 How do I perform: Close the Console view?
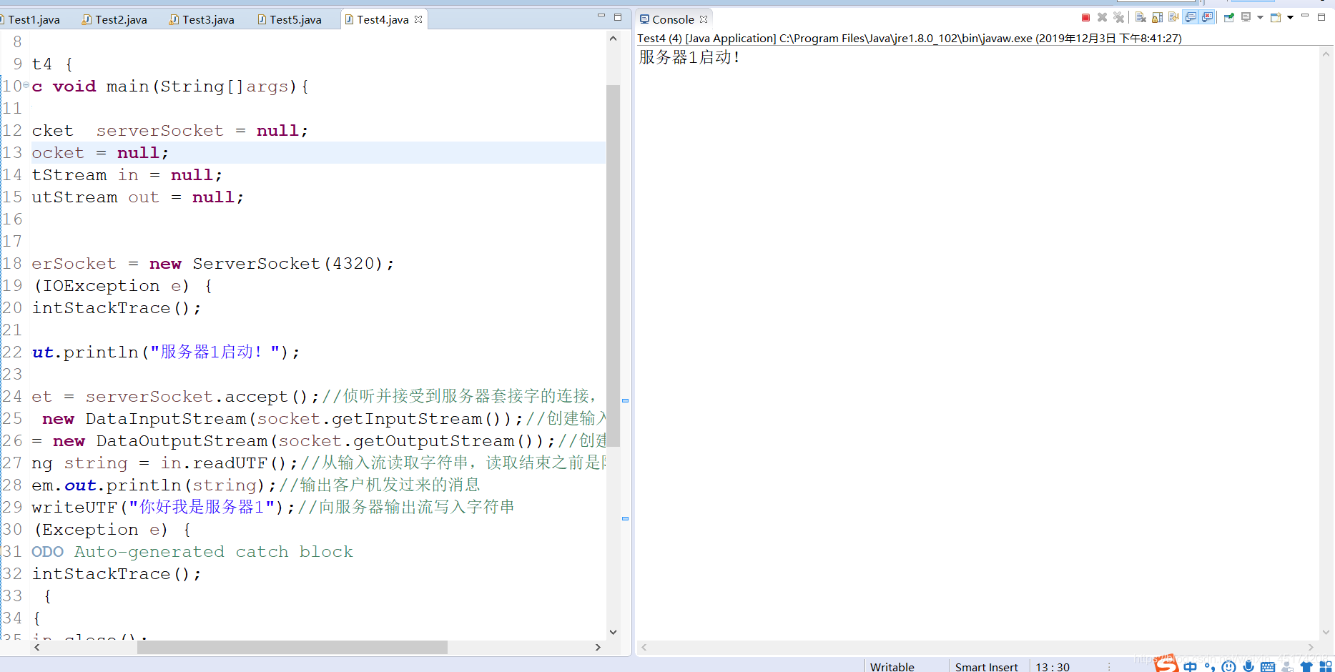click(x=704, y=19)
